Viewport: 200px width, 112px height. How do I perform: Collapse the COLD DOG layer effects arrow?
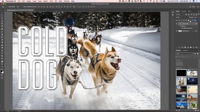click(x=198, y=24)
